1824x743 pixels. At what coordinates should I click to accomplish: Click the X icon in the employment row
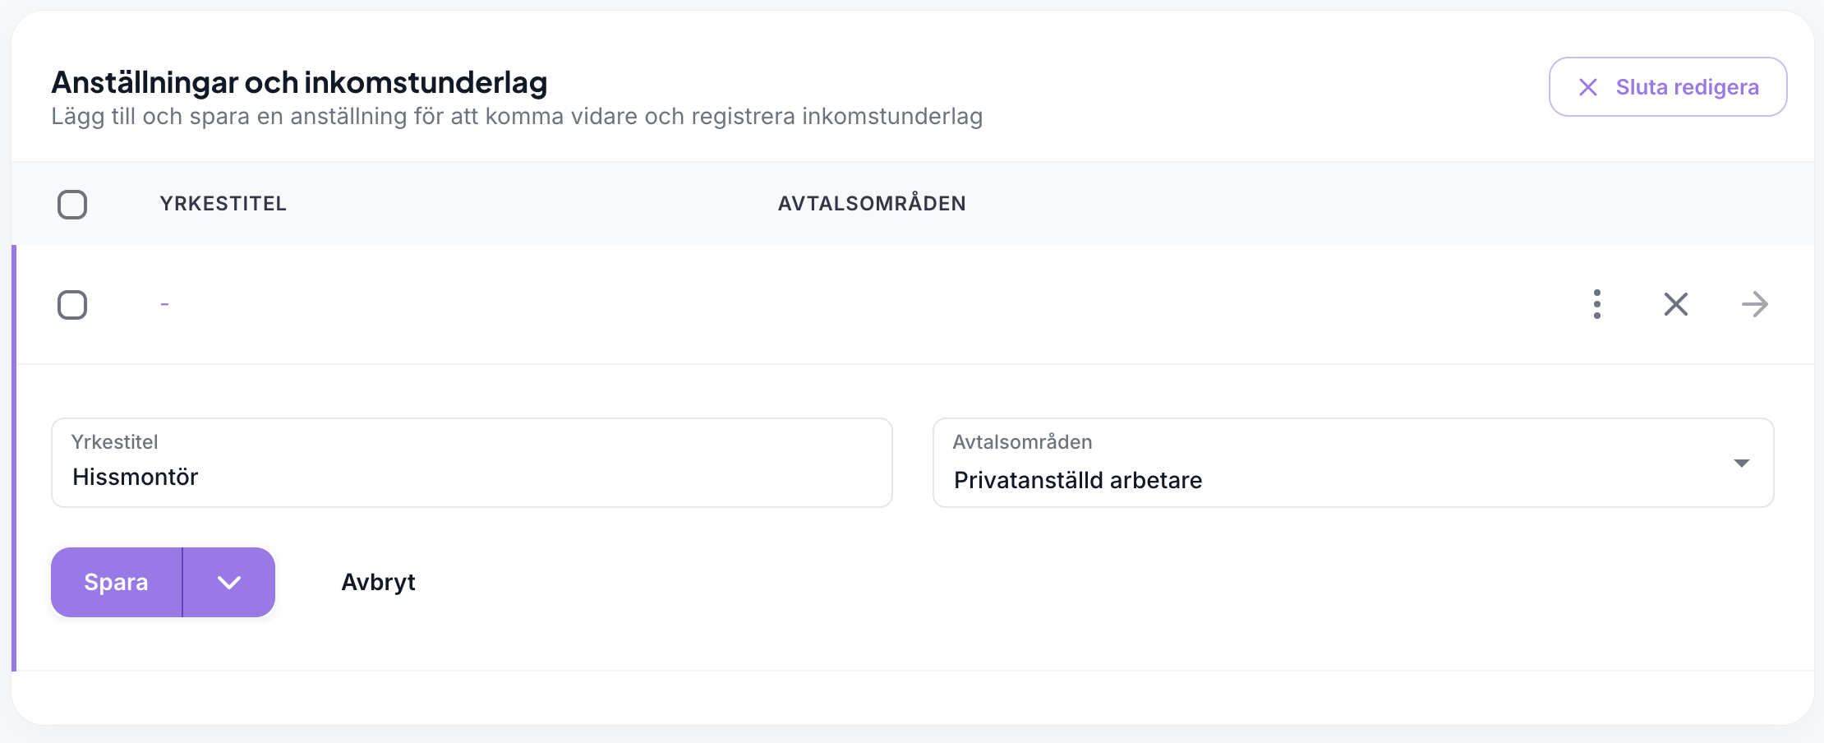pyautogui.click(x=1675, y=304)
